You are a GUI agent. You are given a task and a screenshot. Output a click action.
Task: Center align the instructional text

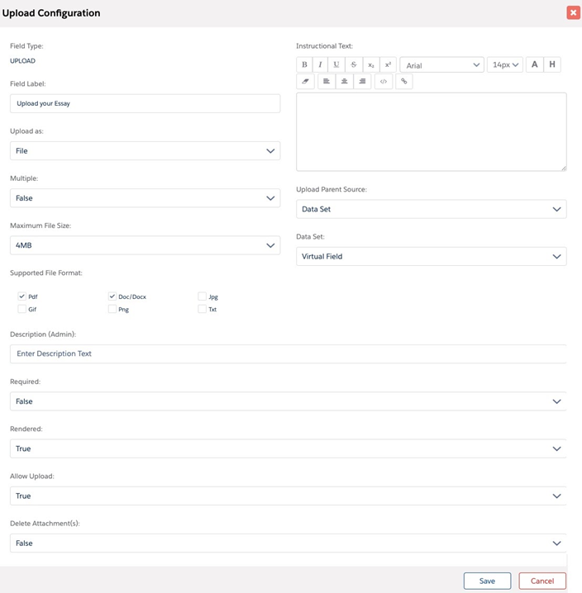[x=344, y=81]
